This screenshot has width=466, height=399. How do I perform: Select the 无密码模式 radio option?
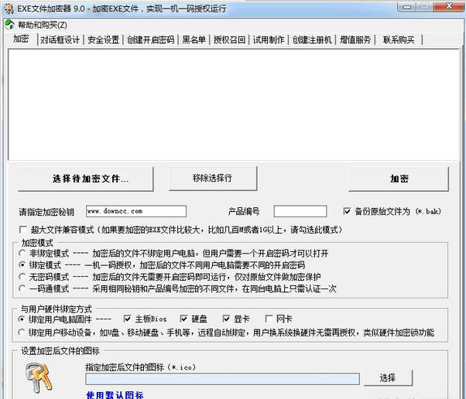click(x=22, y=277)
